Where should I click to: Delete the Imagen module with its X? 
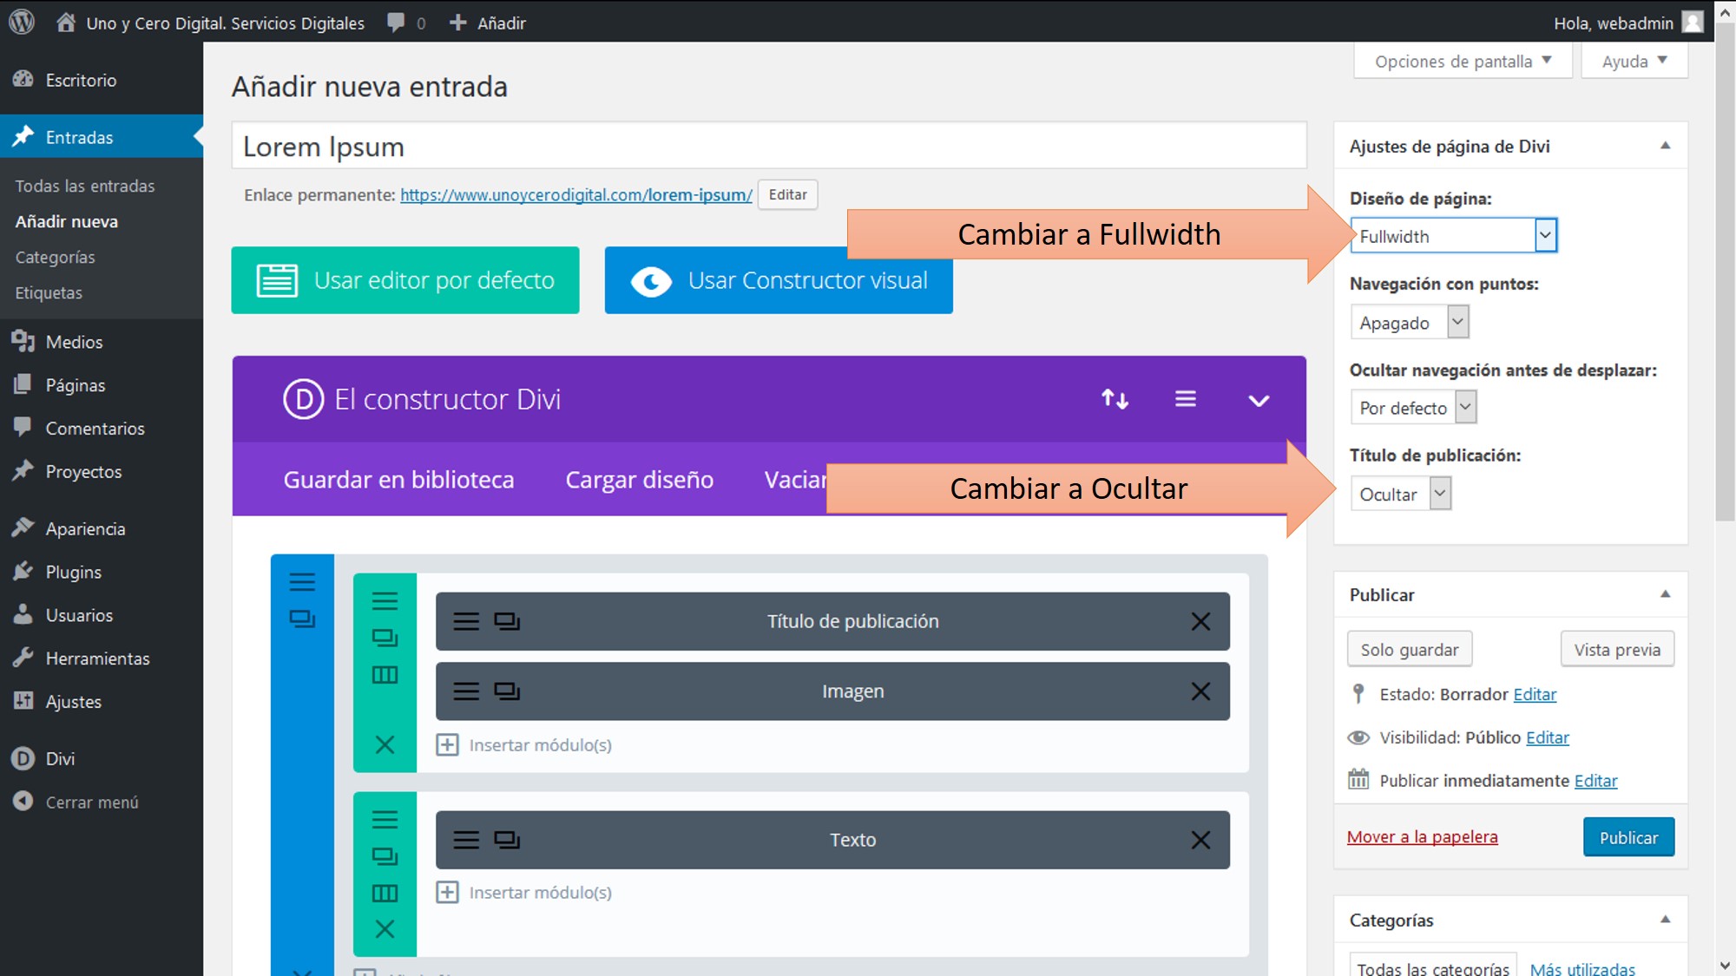click(1200, 691)
